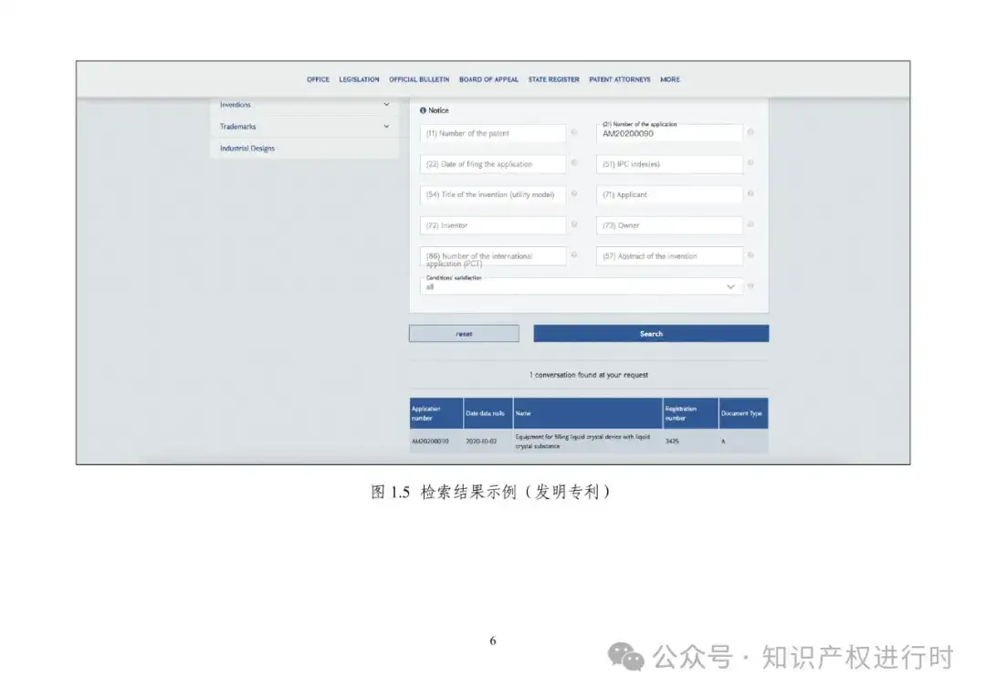Click help icon beside Title of the invention

[574, 193]
